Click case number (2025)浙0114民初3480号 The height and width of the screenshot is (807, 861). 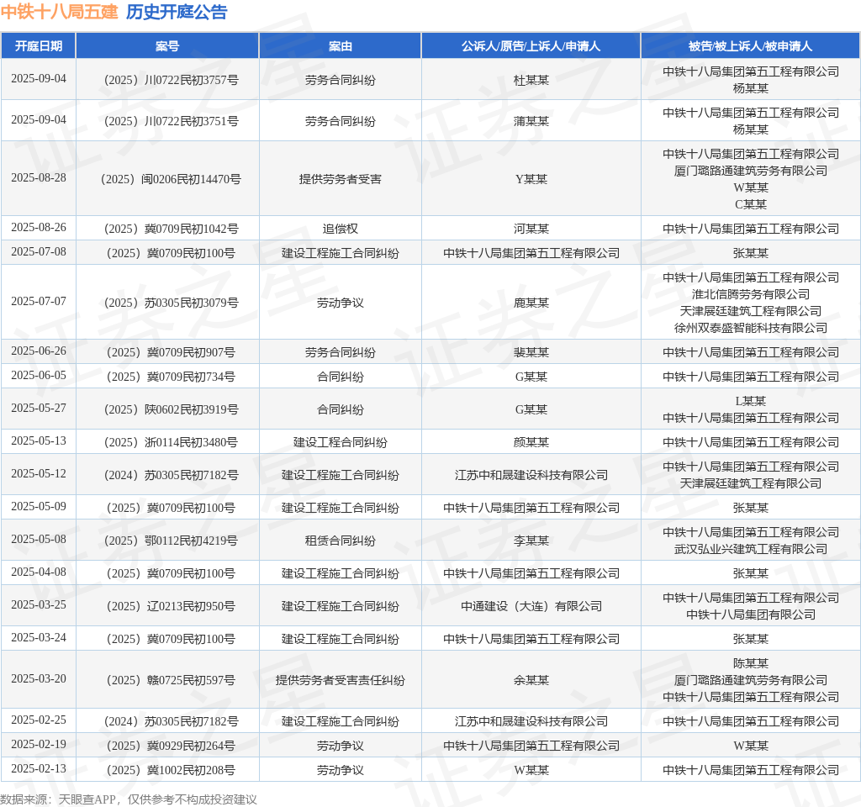tap(171, 442)
